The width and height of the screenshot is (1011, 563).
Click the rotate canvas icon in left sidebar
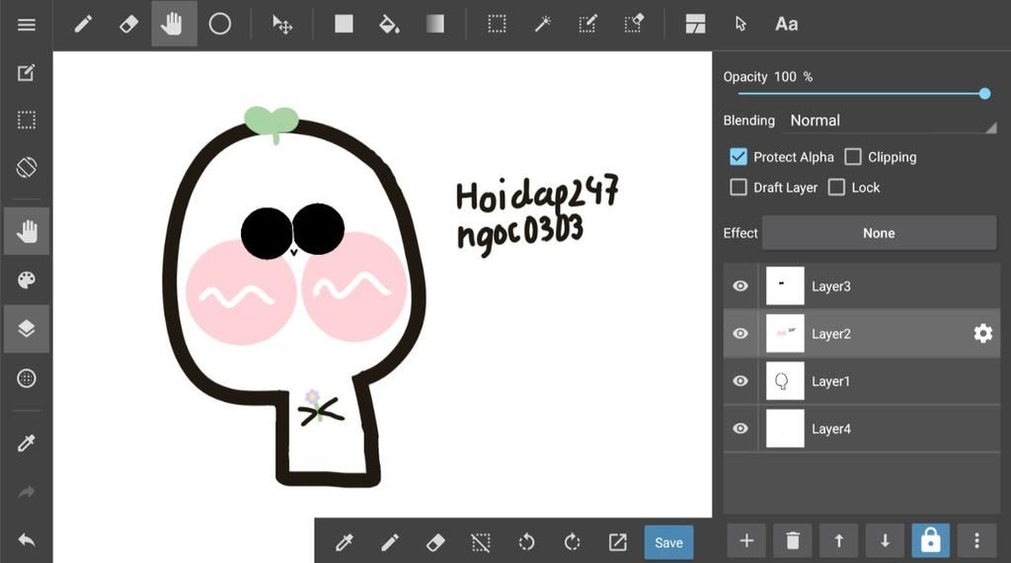(27, 168)
